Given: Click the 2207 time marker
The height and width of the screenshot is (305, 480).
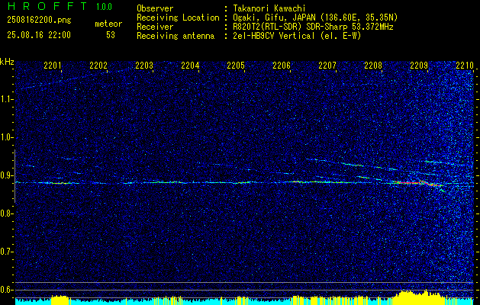Looking at the screenshot, I should pyautogui.click(x=327, y=65).
